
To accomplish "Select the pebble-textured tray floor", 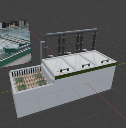I will coord(30,81).
